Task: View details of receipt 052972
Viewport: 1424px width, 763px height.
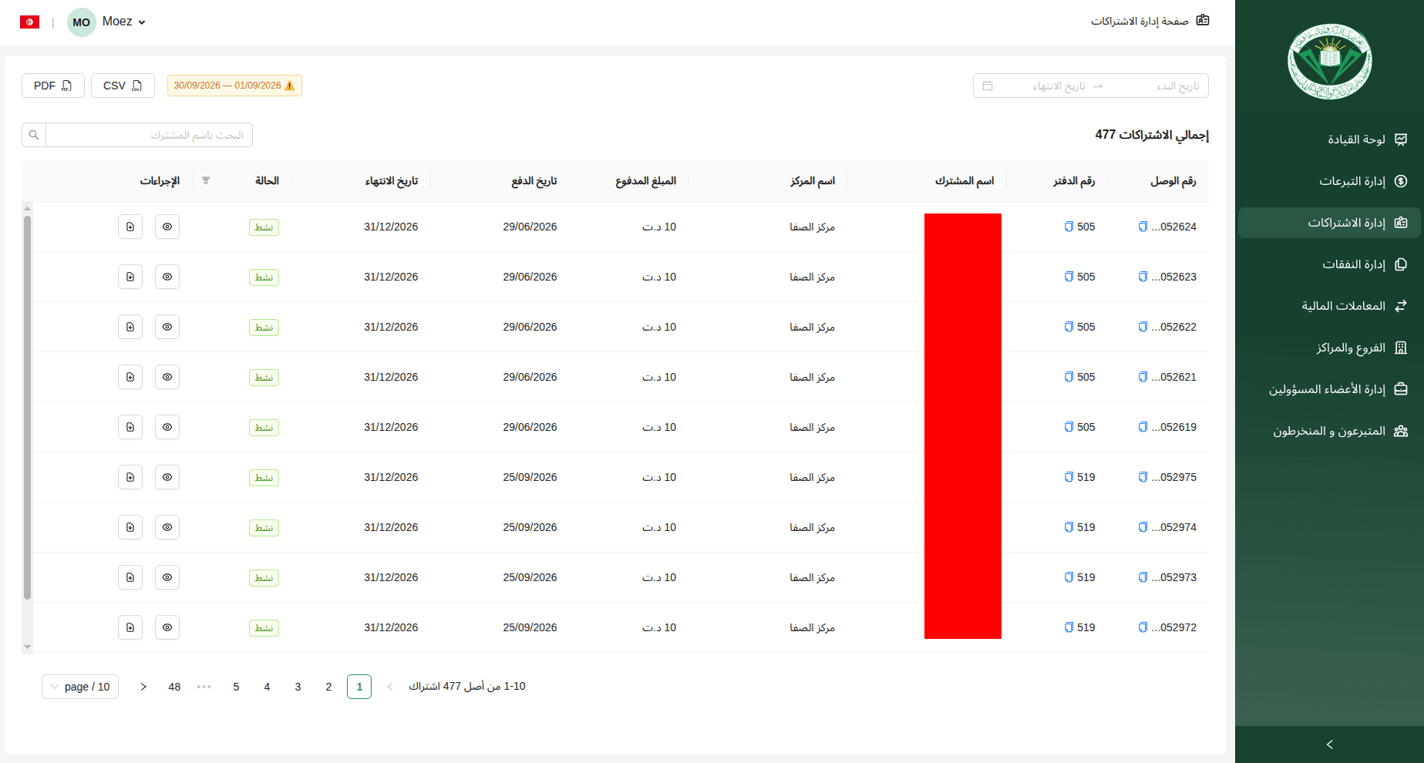Action: point(167,627)
